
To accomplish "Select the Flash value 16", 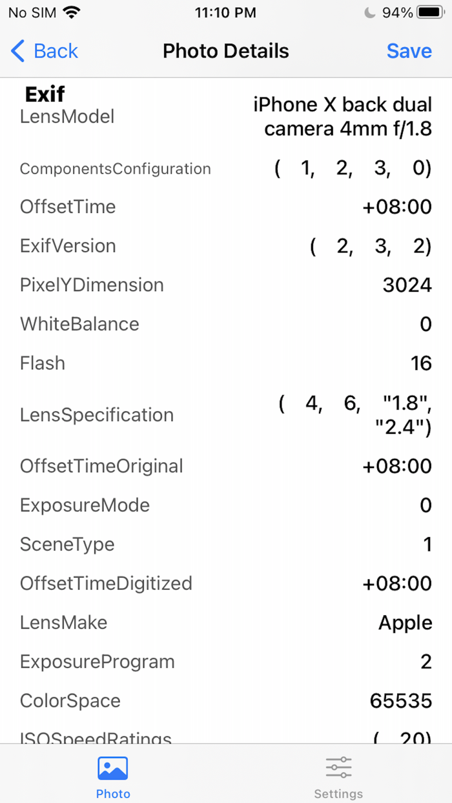I will coord(420,363).
